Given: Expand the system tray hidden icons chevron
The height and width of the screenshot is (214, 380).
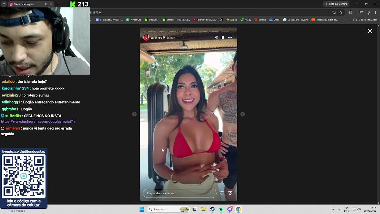Looking at the screenshot, I should pyautogui.click(x=333, y=209).
